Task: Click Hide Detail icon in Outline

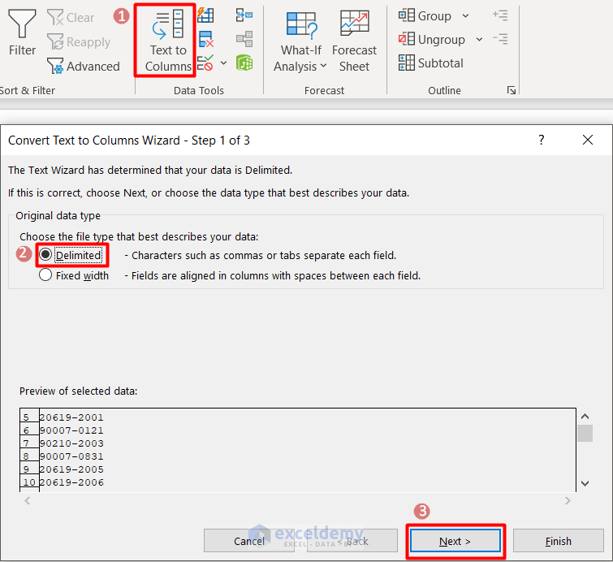Action: click(x=500, y=39)
